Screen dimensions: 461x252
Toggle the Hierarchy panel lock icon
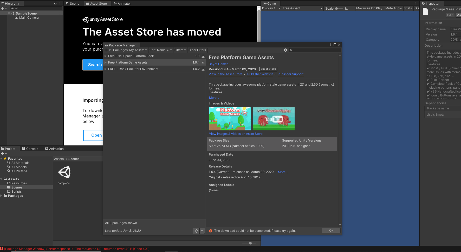[55, 3]
